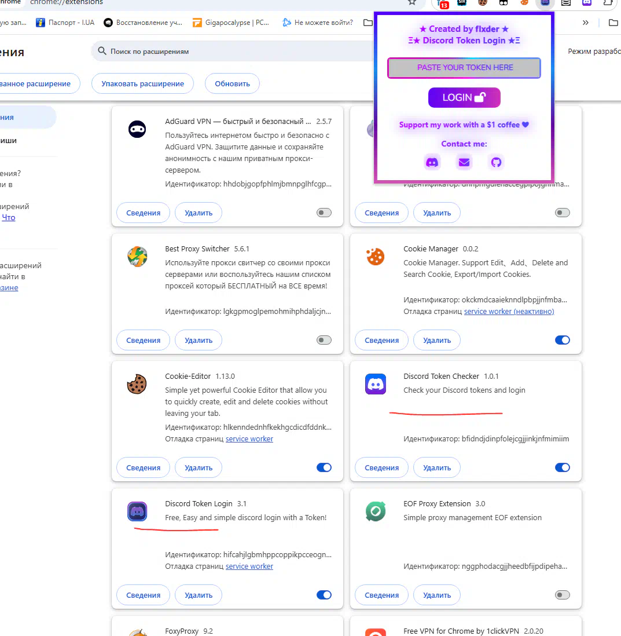621x636 pixels.
Task: Open the bookmark folder right of the chevron
Action: point(613,23)
